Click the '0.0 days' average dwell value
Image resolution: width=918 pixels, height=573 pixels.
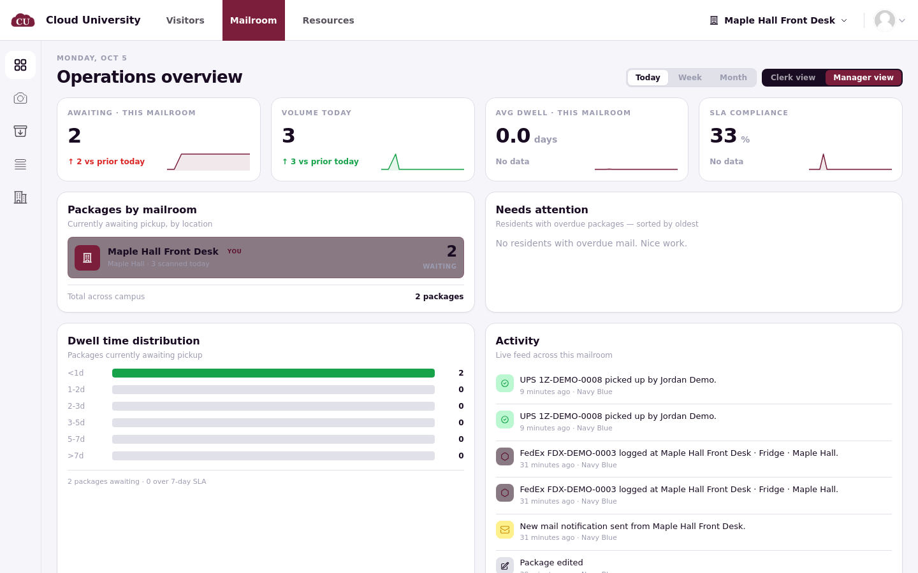coord(527,136)
